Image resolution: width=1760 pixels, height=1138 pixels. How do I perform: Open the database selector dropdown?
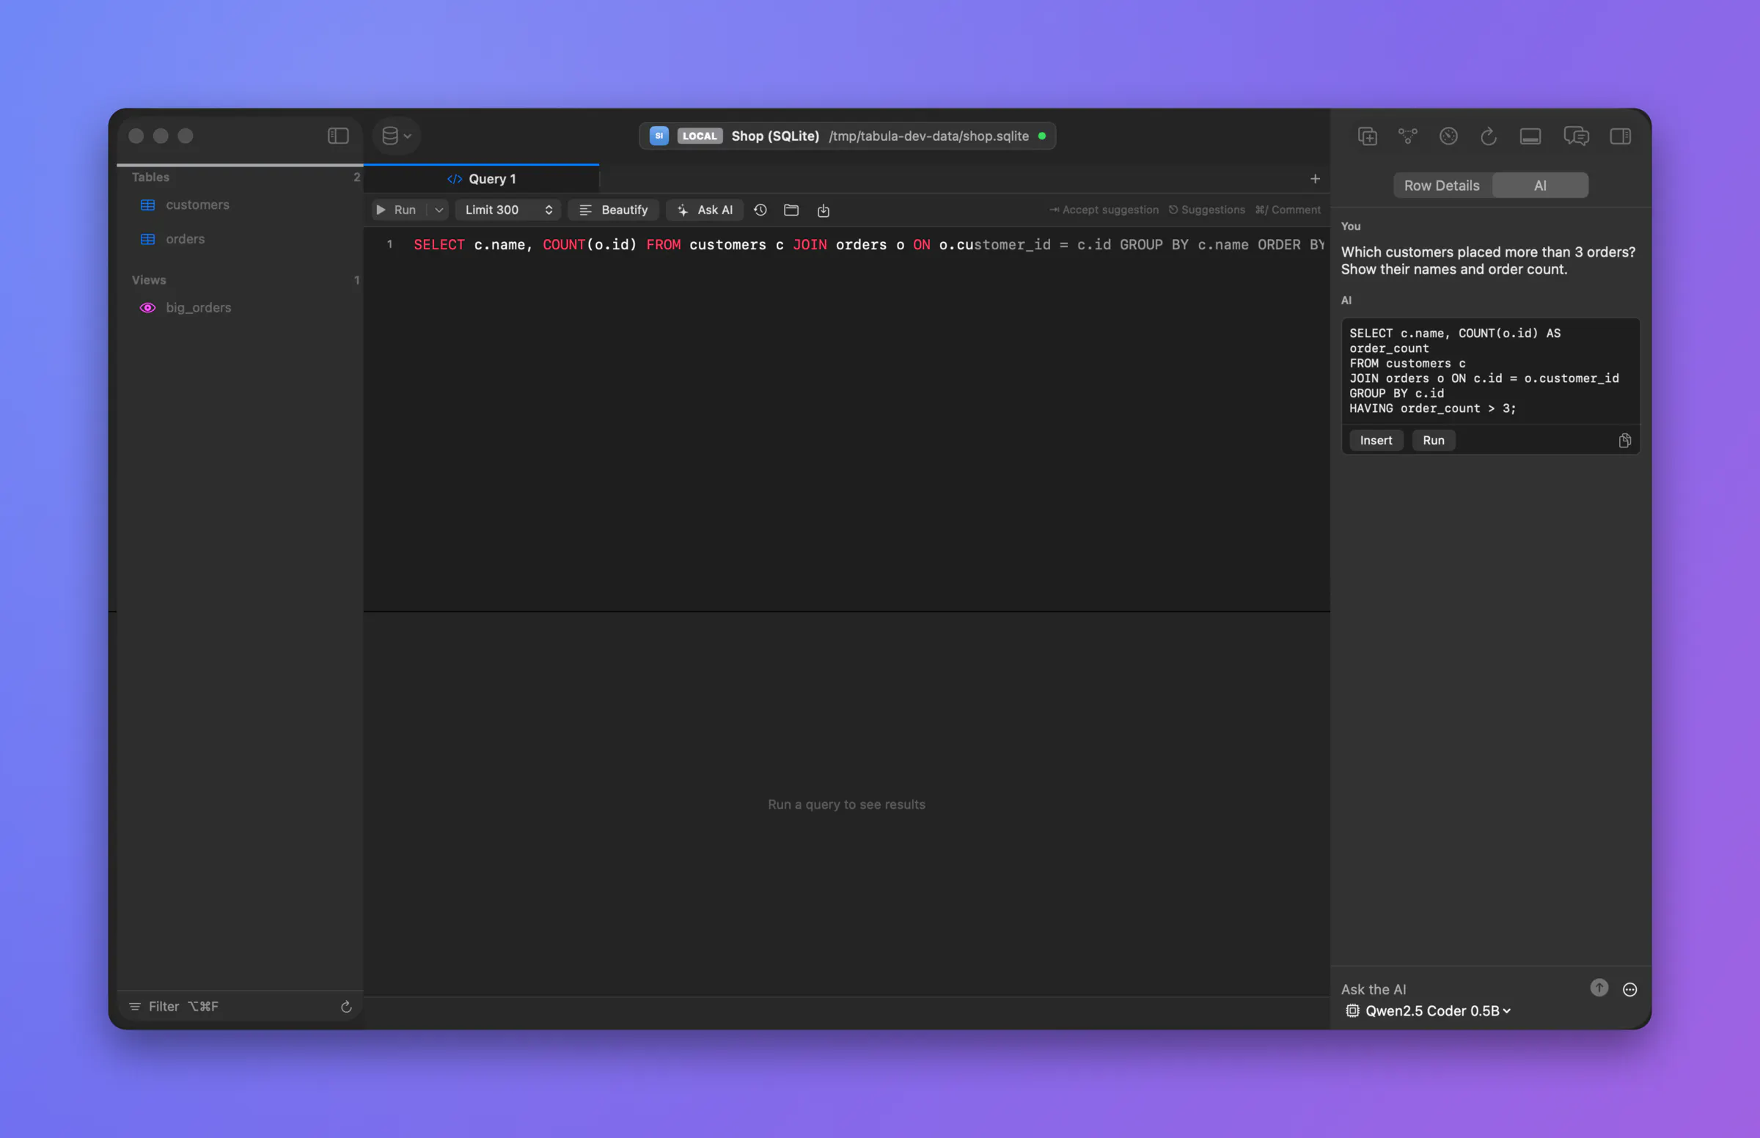(x=396, y=136)
